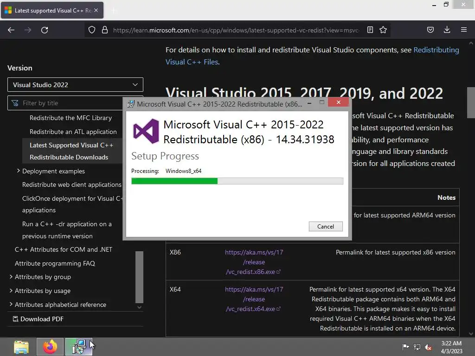The height and width of the screenshot is (356, 475).
Task: Click the green setup progress bar
Action: (237, 181)
